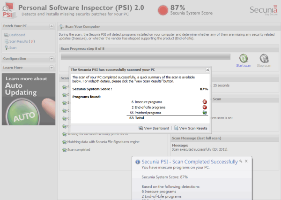Collapse the Patch Your PC panel
This screenshot has height=200, width=281.
[52, 26]
